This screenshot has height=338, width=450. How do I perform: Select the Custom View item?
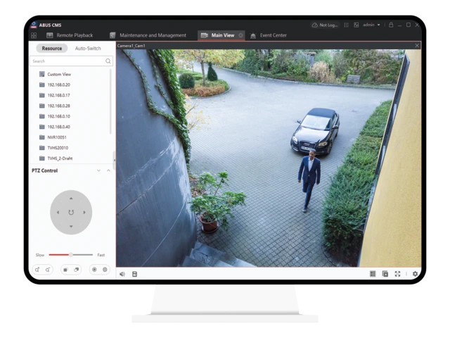[x=59, y=74]
